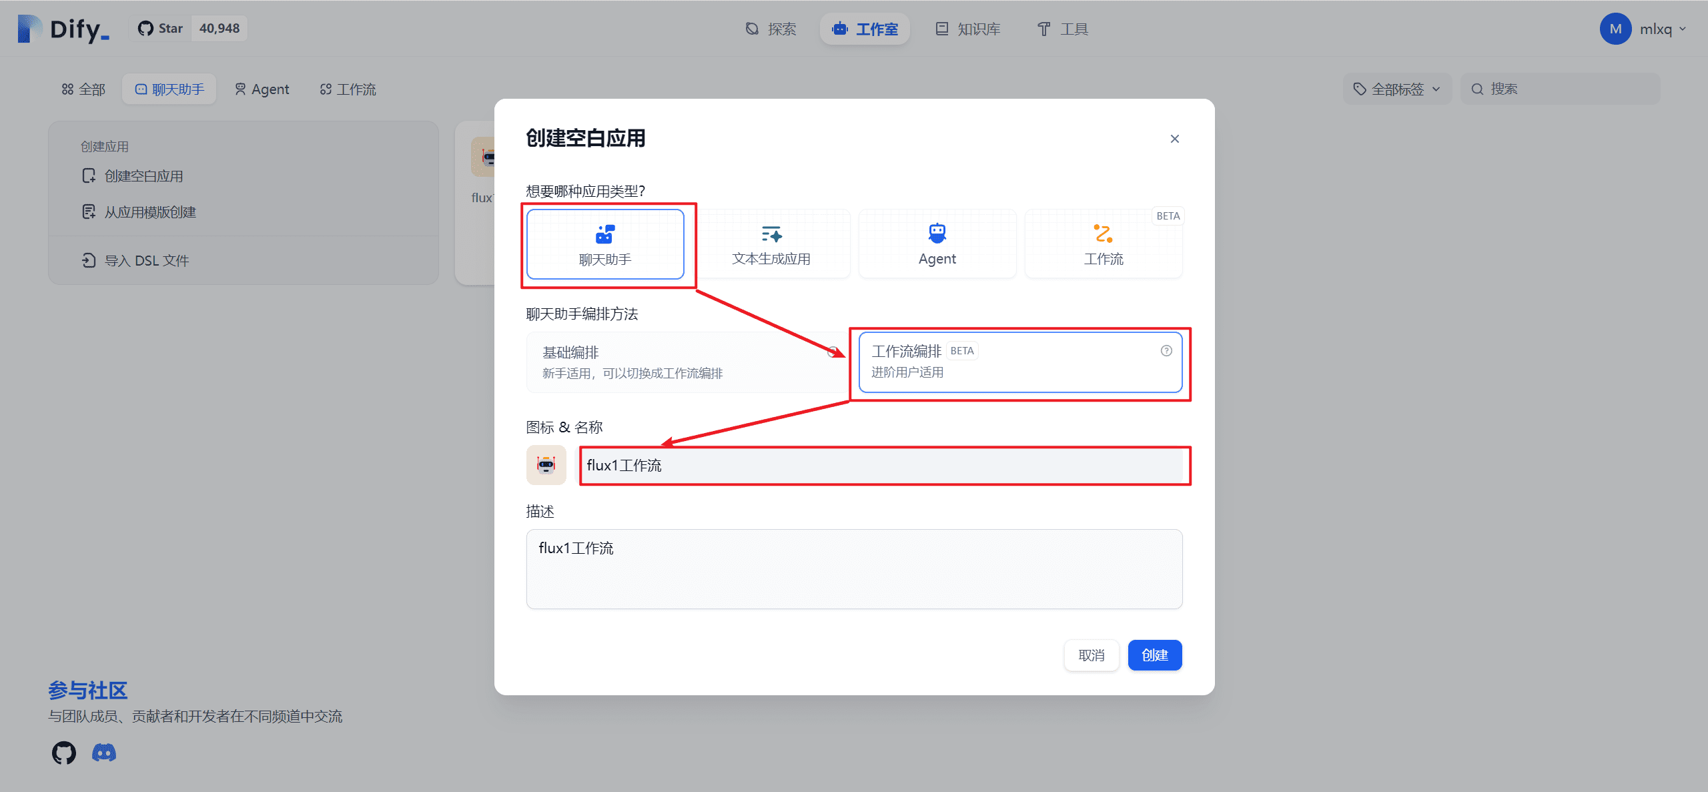Image resolution: width=1708 pixels, height=792 pixels.
Task: Click the 描述 text area
Action: pos(855,569)
